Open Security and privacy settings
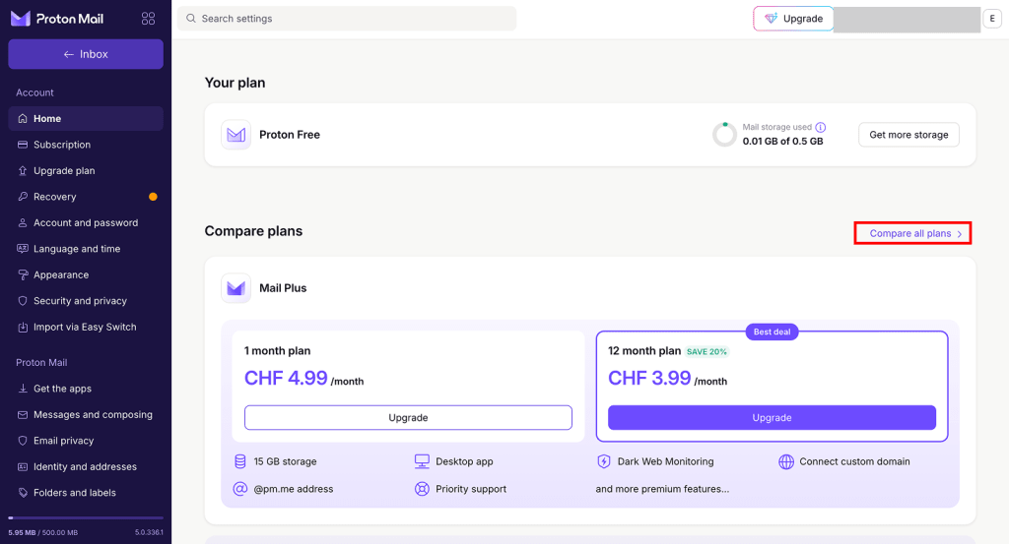Image resolution: width=1009 pixels, height=544 pixels. coord(80,301)
